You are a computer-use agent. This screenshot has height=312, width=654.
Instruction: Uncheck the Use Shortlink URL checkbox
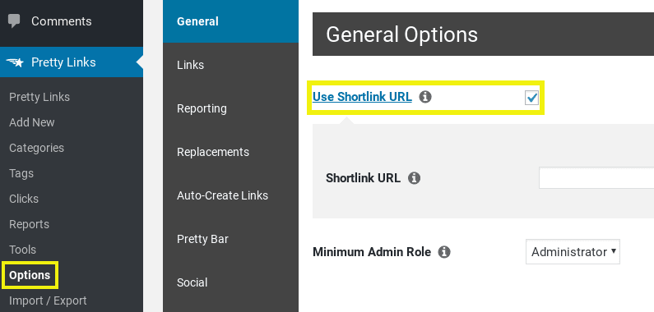point(531,98)
